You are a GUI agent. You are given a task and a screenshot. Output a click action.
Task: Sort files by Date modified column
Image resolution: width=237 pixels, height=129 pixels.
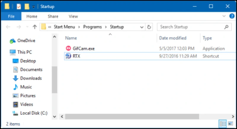tap(173, 38)
